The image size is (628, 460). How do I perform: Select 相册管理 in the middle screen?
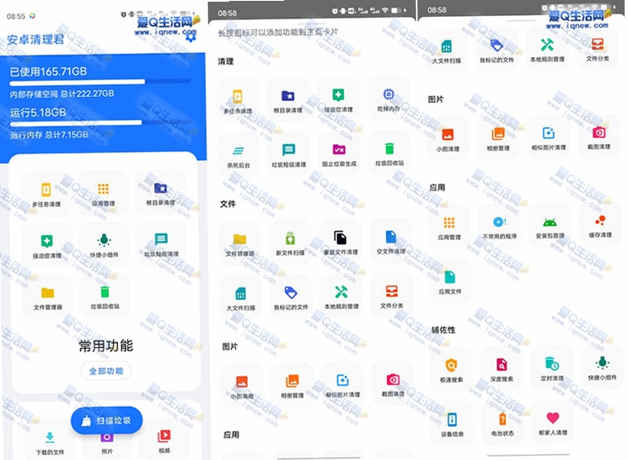click(293, 385)
